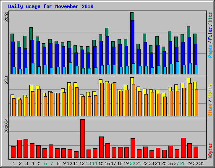The width and height of the screenshot is (215, 168).
Task: Click day label 23 on the axis
Action: [151, 163]
